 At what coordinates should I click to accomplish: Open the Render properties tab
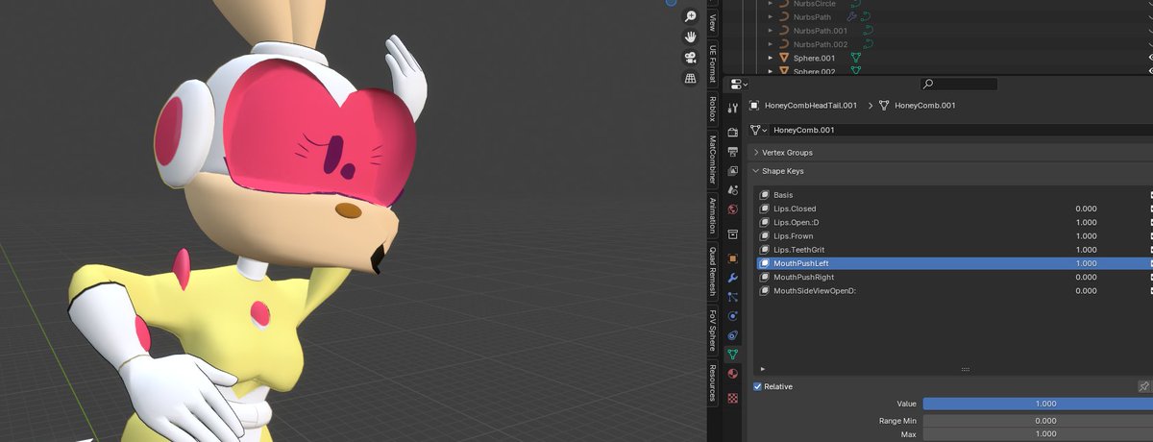pos(733,133)
